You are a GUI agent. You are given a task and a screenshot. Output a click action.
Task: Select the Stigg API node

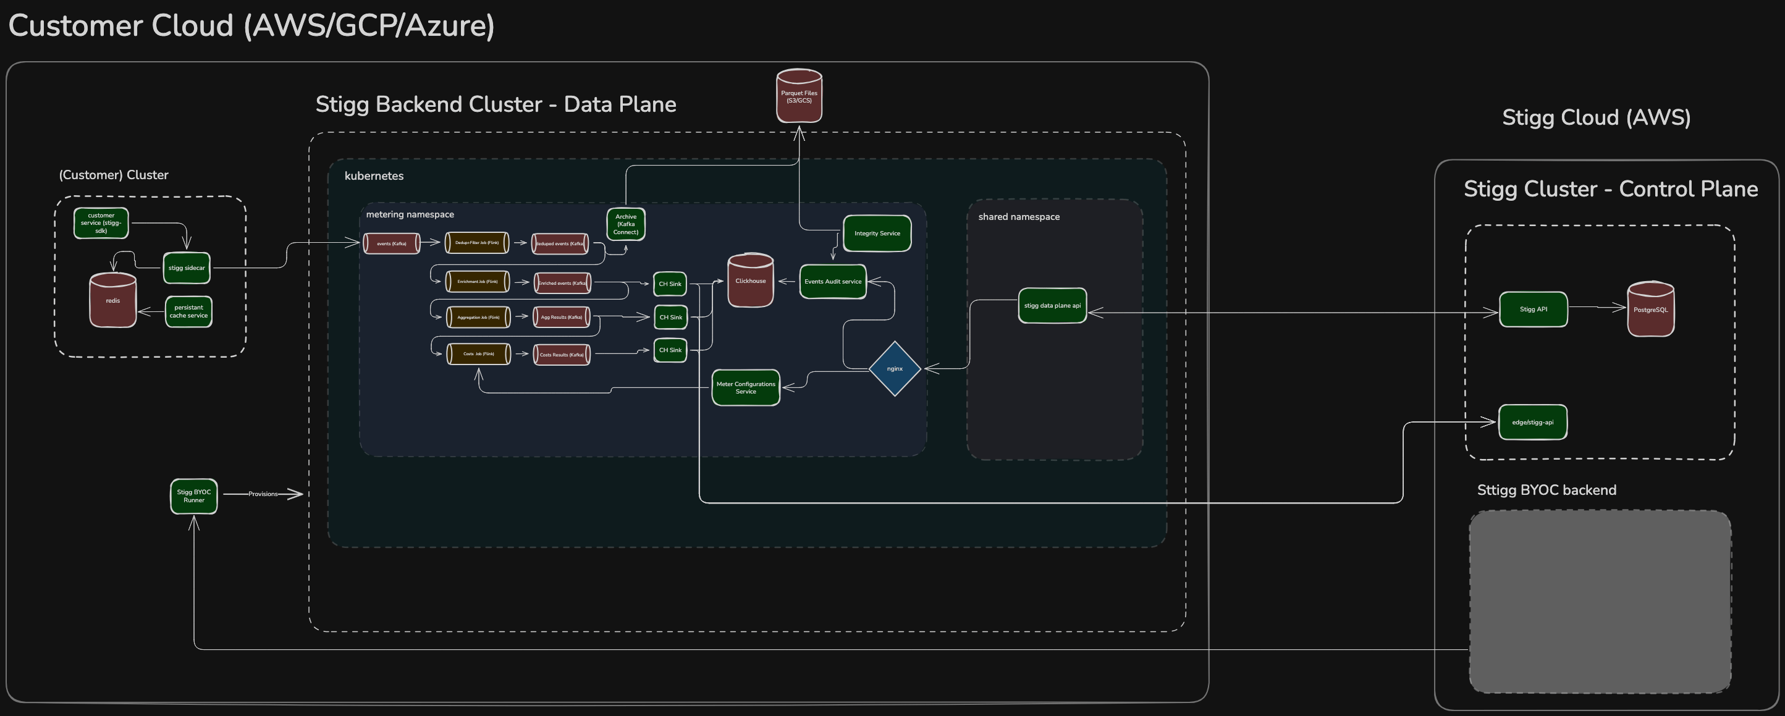point(1534,309)
